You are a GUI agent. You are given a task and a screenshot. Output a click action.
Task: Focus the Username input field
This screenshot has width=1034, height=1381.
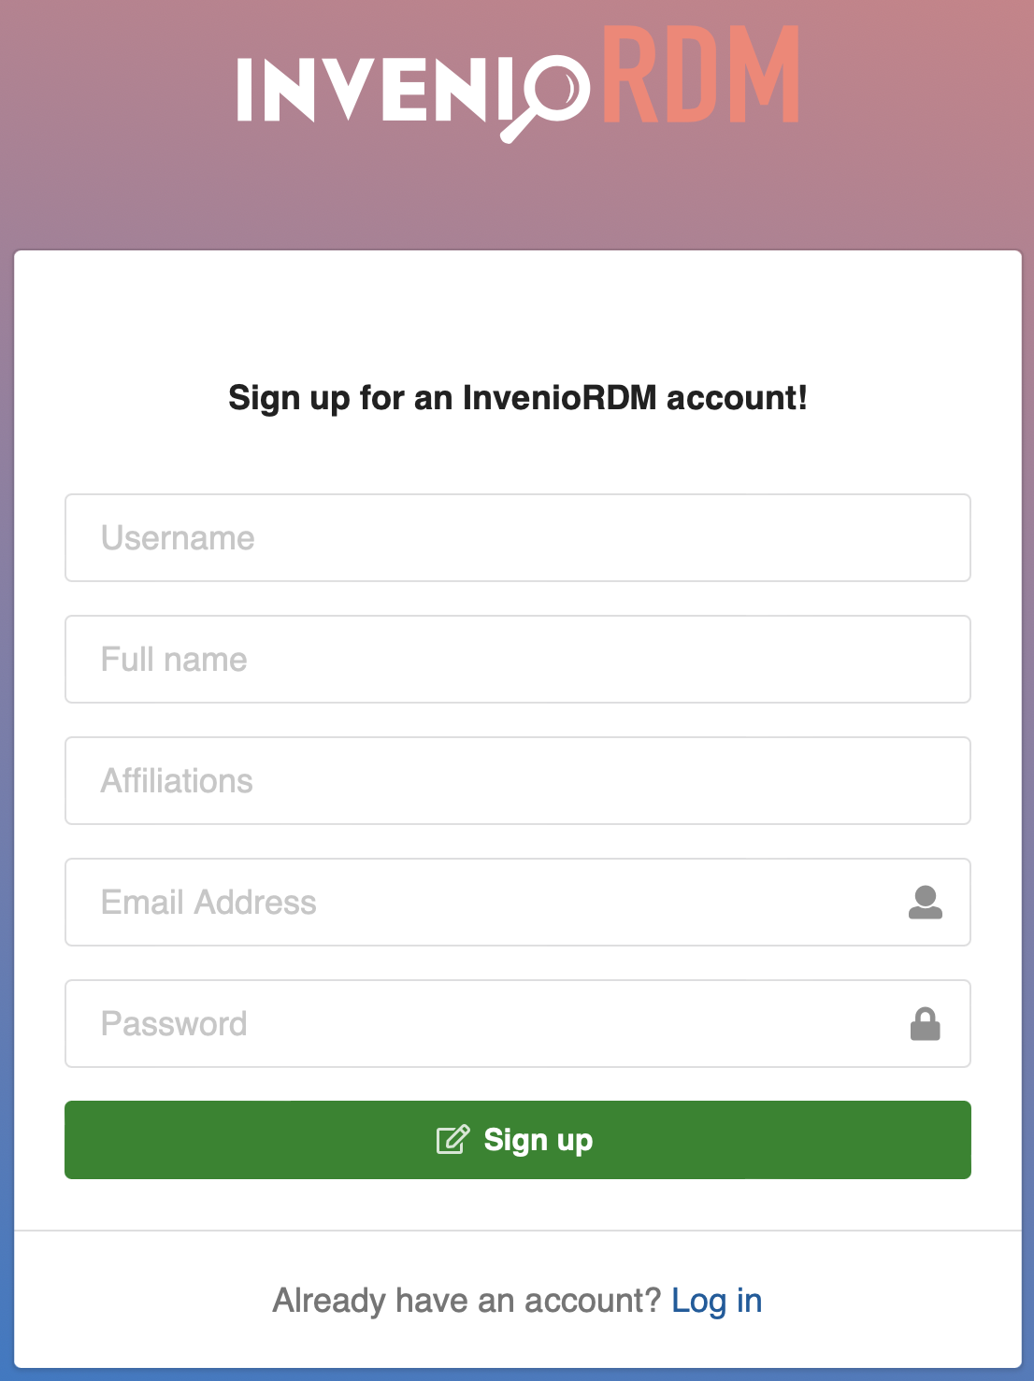pyautogui.click(x=518, y=538)
